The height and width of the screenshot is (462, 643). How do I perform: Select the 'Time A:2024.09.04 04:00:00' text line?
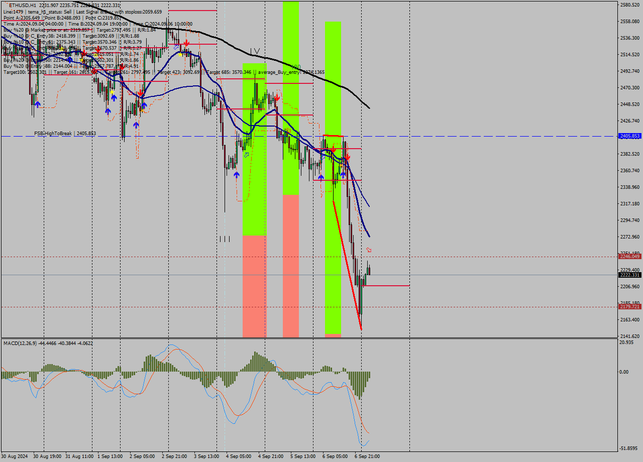tap(33, 24)
